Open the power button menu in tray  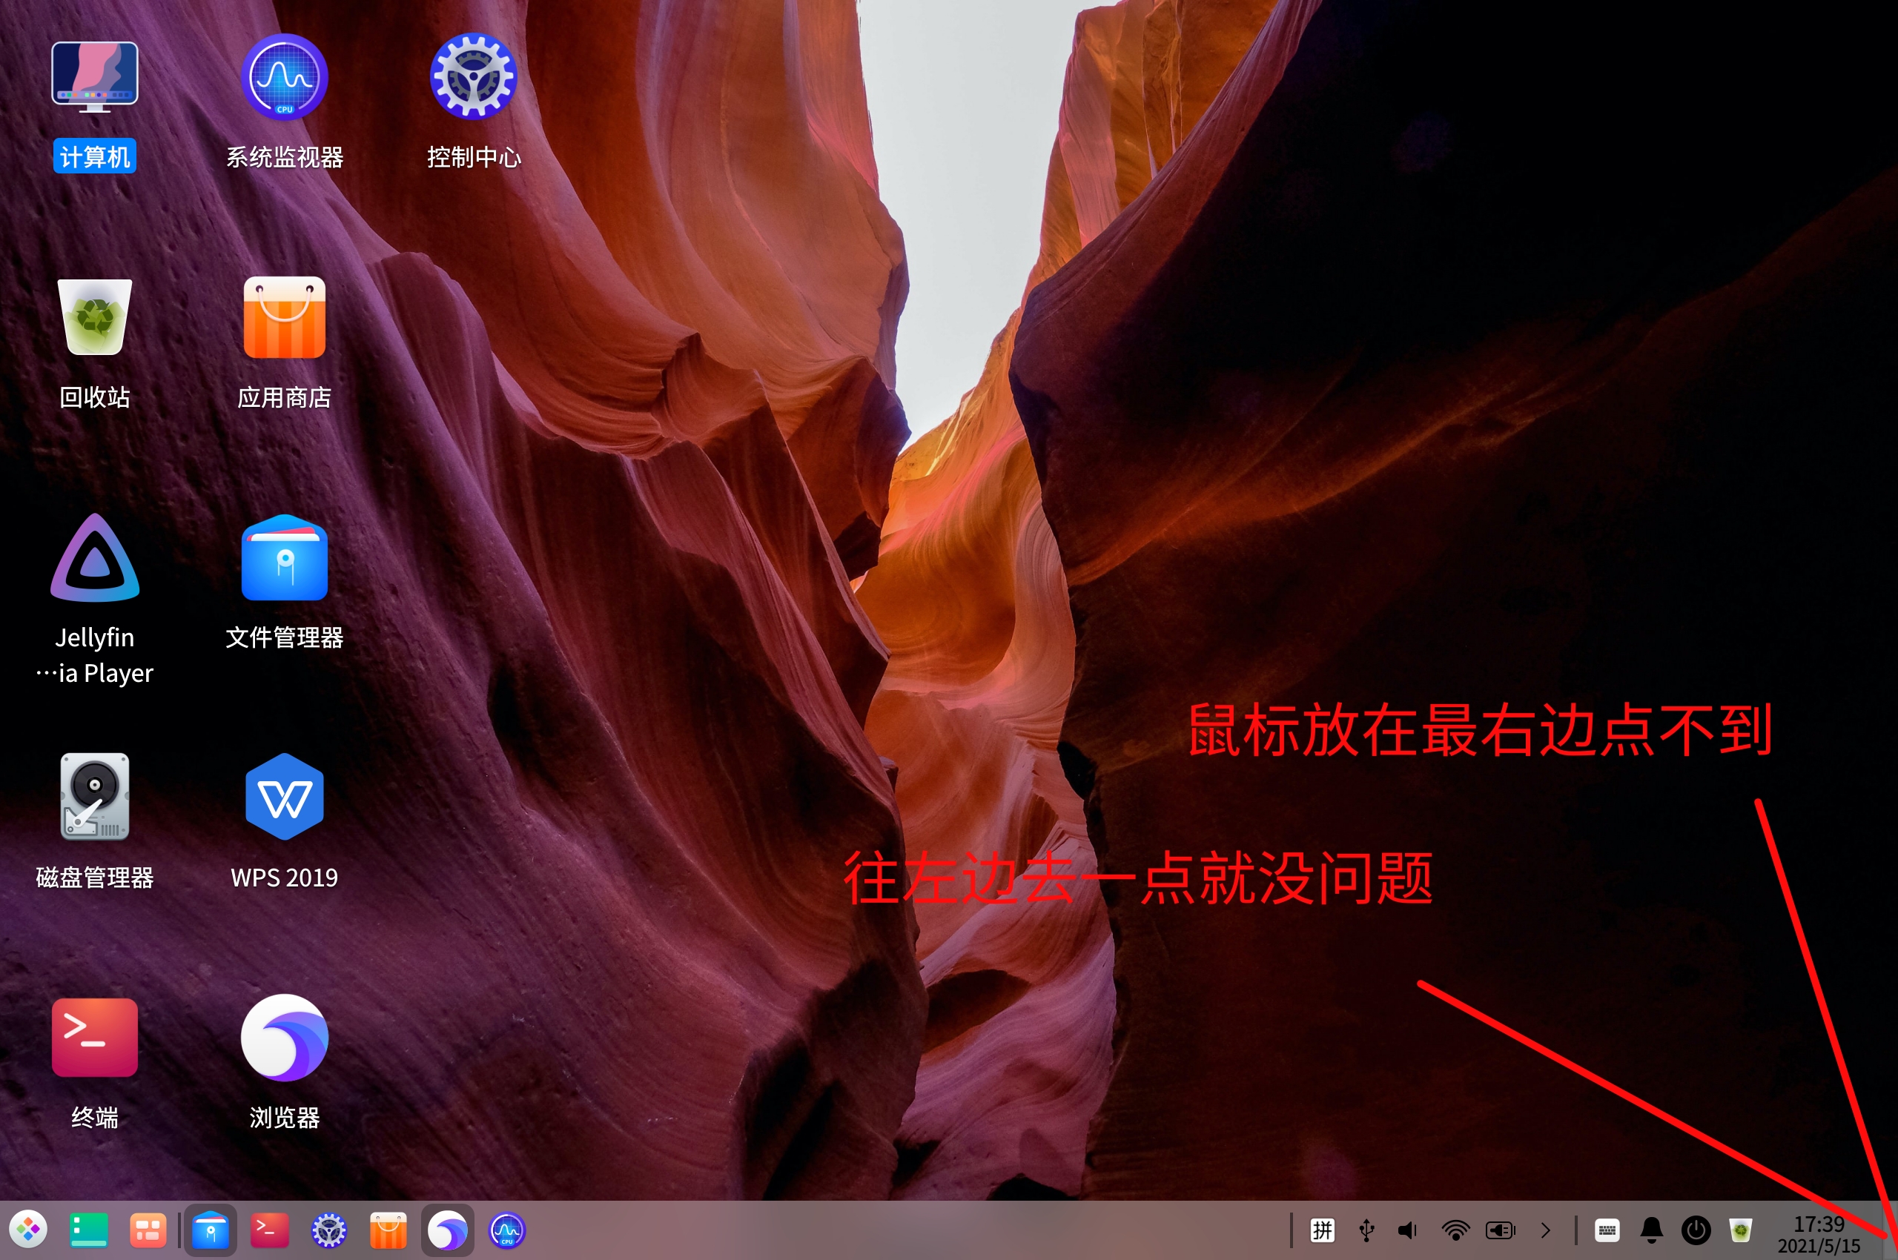pos(1696,1230)
